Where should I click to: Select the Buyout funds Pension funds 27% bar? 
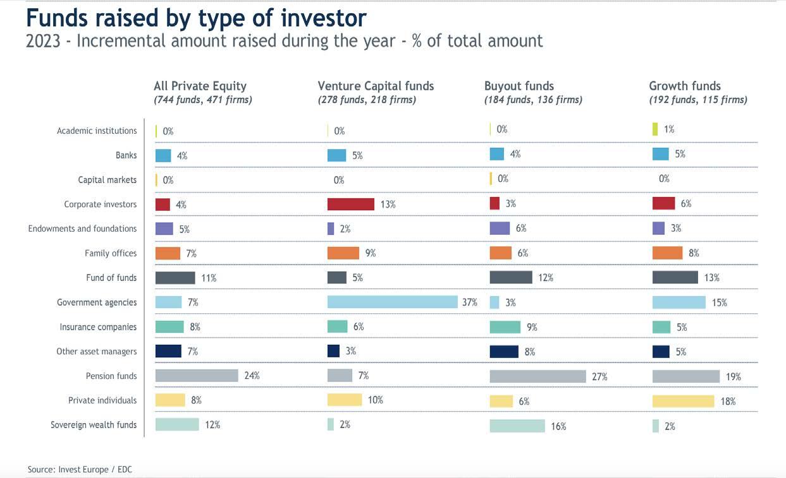[x=537, y=376]
